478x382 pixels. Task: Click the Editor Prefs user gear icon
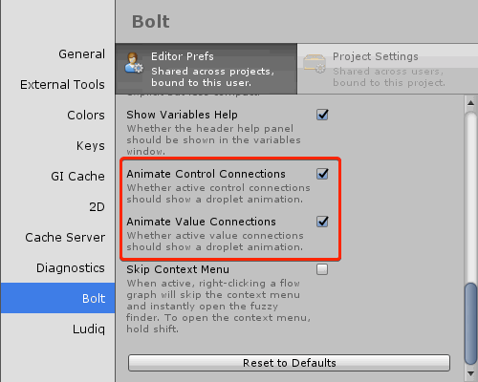click(x=134, y=63)
